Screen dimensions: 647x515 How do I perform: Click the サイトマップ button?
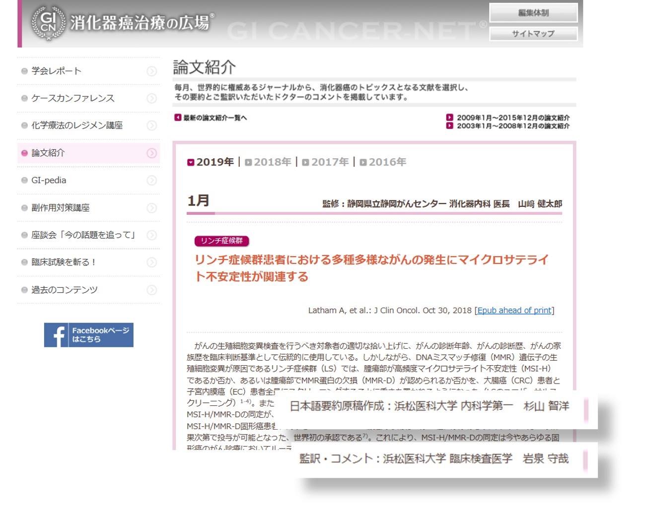pyautogui.click(x=533, y=34)
